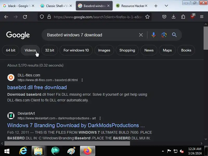Launch Internet Explorer from taskbar

(23, 151)
